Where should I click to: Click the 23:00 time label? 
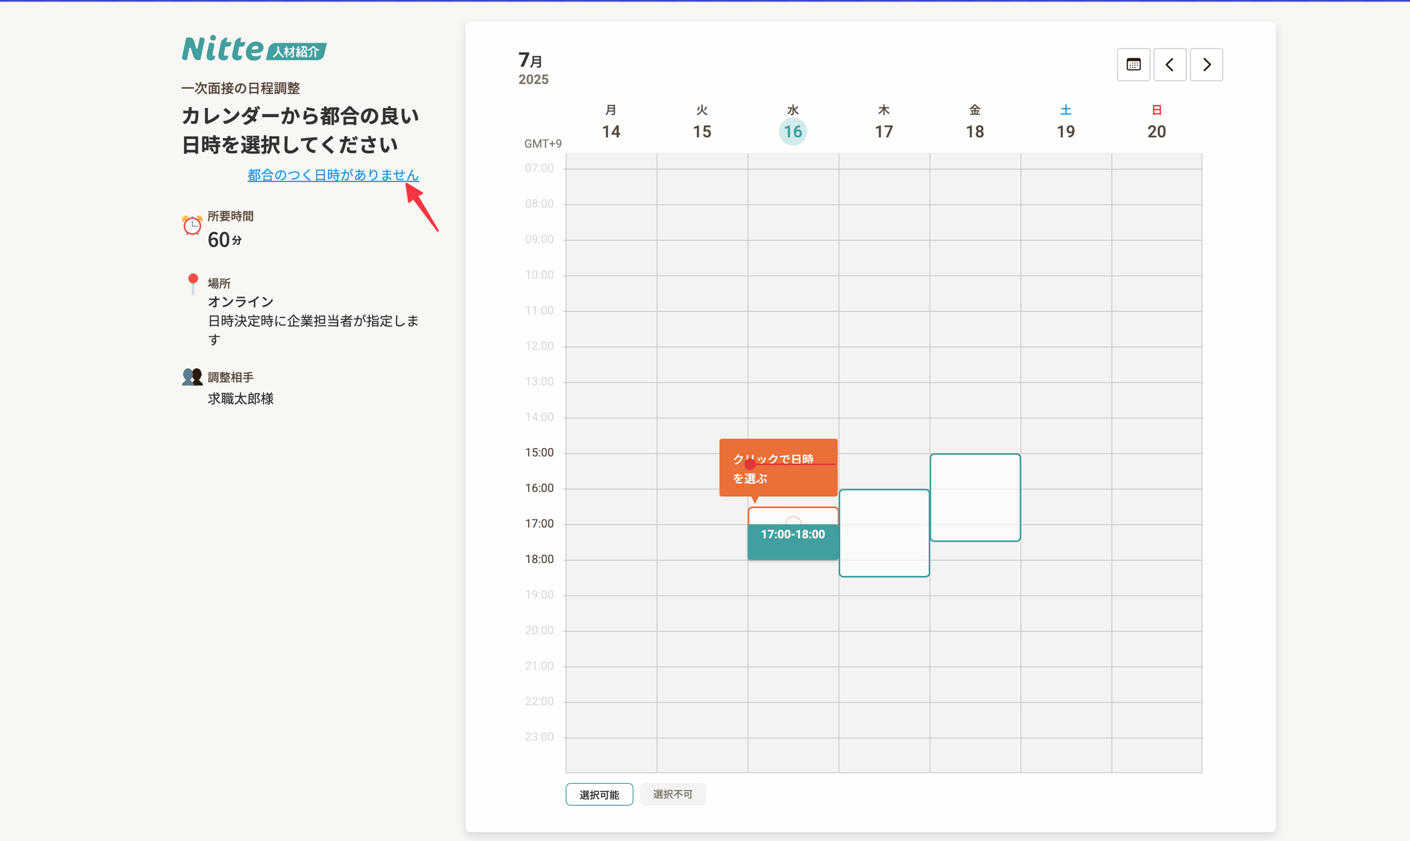[x=539, y=737]
